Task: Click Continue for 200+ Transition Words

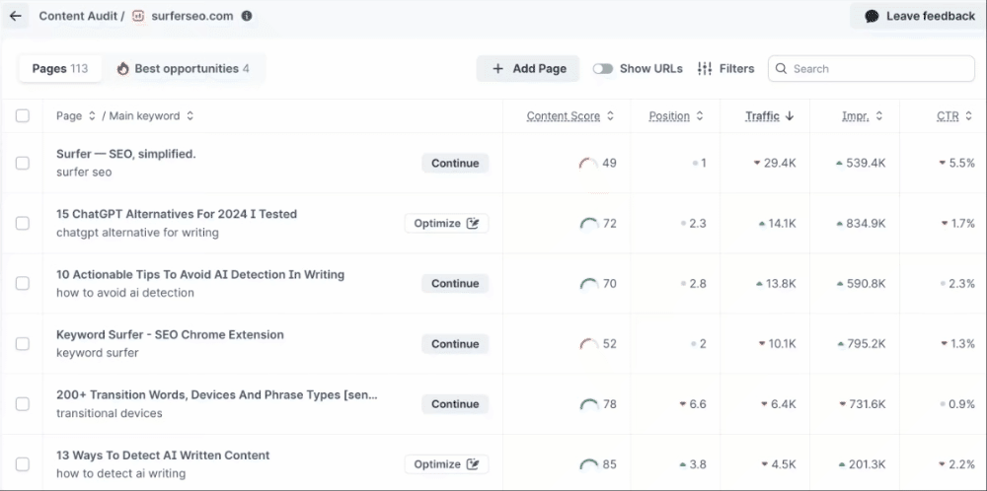Action: 455,404
